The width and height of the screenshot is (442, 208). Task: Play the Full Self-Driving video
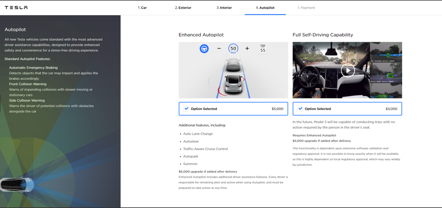click(348, 71)
